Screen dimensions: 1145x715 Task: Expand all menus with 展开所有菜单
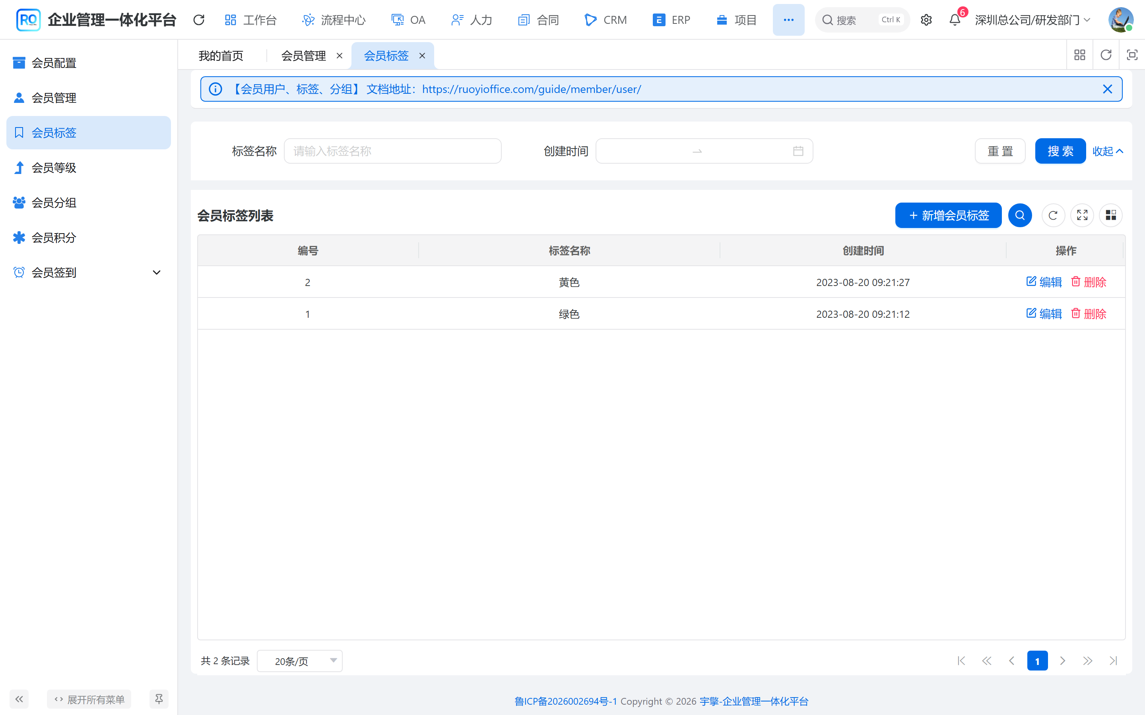[x=89, y=699]
